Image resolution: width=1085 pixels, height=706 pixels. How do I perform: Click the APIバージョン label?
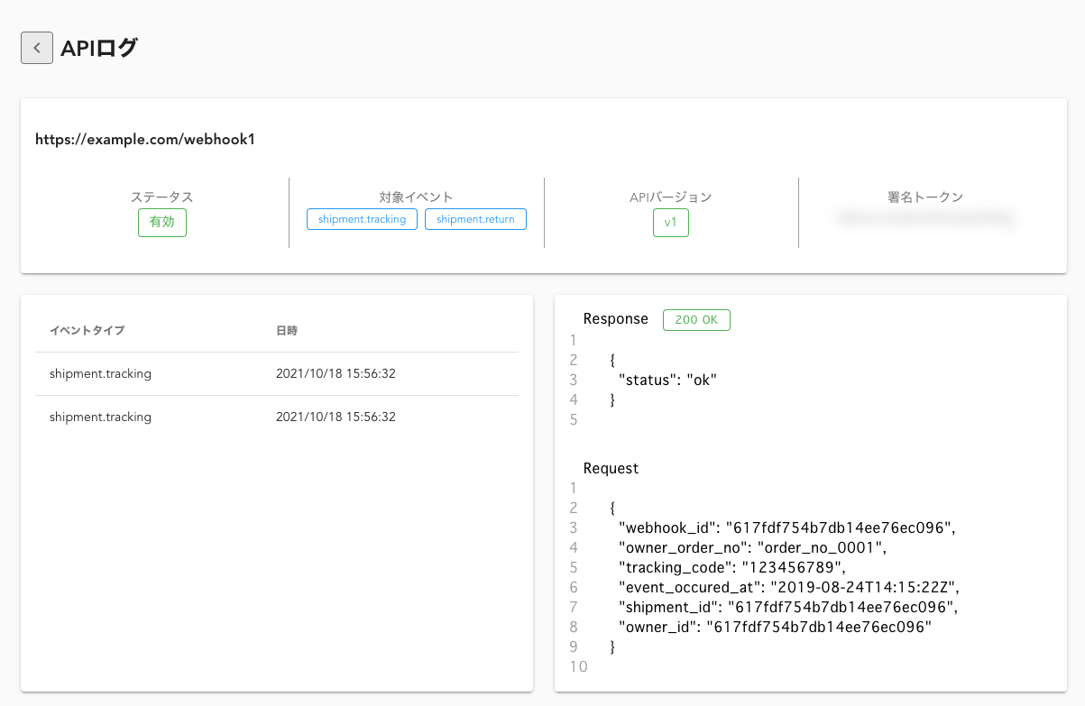(671, 197)
